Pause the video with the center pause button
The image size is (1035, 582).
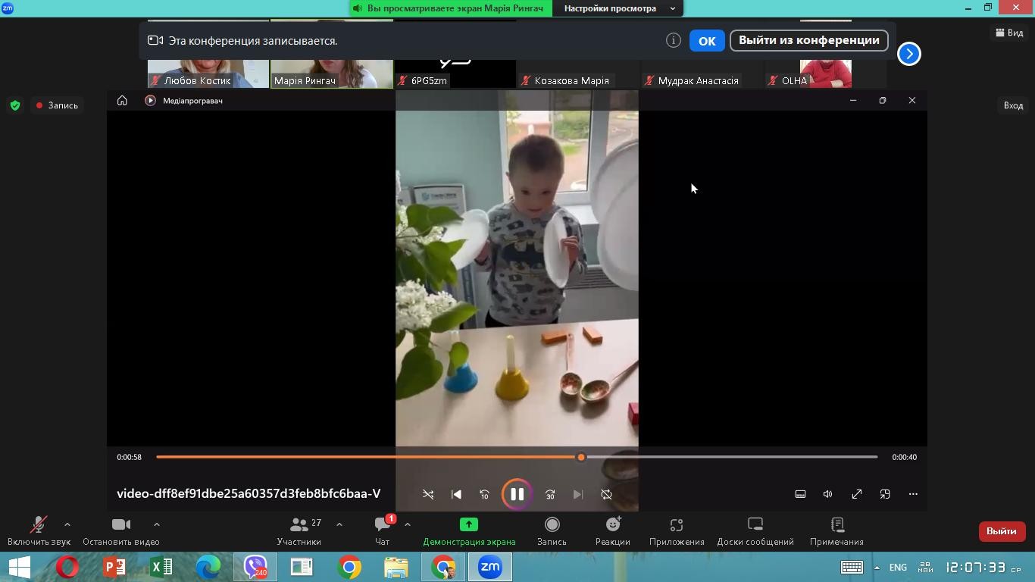click(517, 494)
